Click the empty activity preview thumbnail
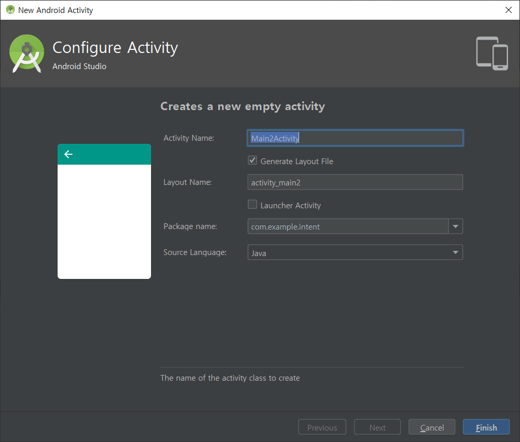Screen dimensions: 520x442 pyautogui.click(x=104, y=211)
